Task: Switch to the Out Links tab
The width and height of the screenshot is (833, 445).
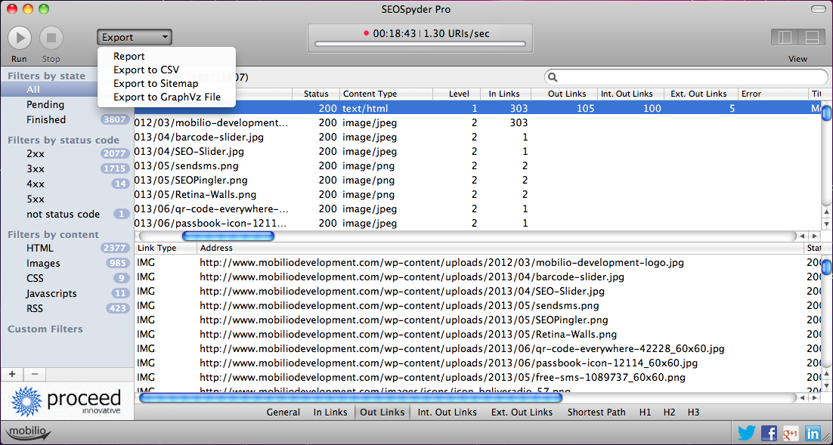Action: 382,412
